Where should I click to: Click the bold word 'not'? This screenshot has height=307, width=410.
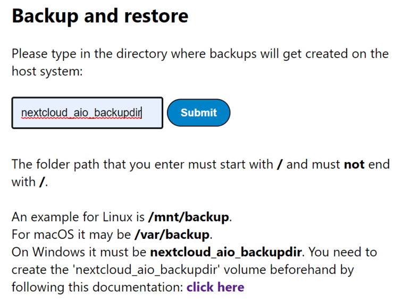click(354, 164)
